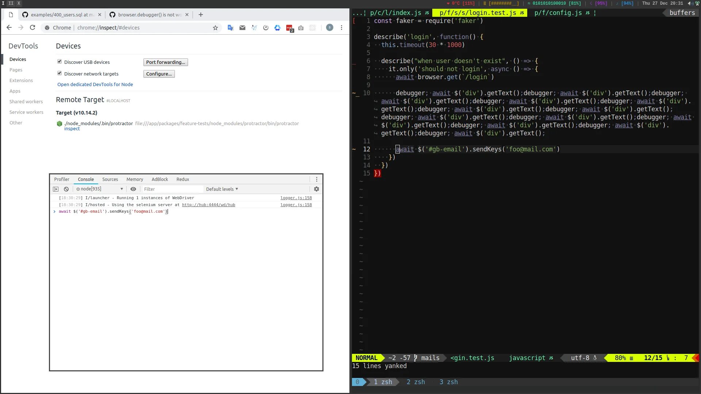The height and width of the screenshot is (394, 701).
Task: Uncheck Discover USB devices checkbox
Action: (x=60, y=62)
